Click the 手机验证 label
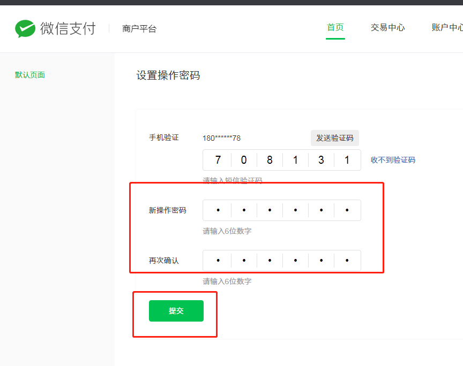The image size is (463, 366). point(164,138)
